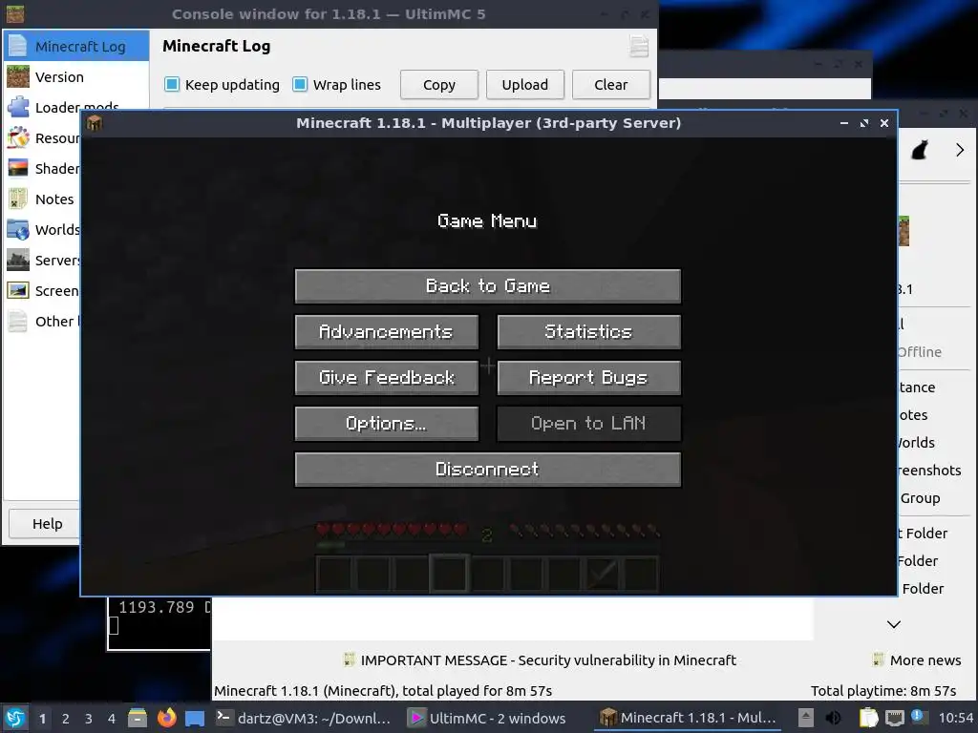Upload the Minecraft log
The image size is (978, 733).
(525, 85)
